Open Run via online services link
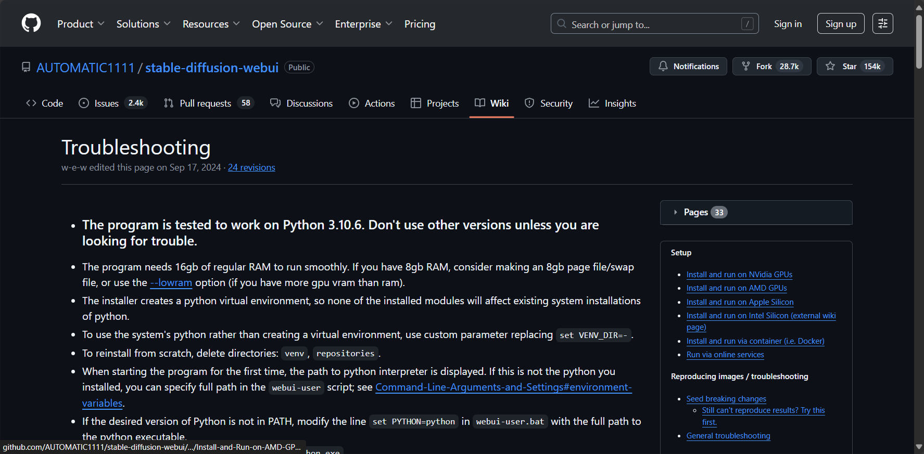Screen dimensions: 924x454 [725, 355]
